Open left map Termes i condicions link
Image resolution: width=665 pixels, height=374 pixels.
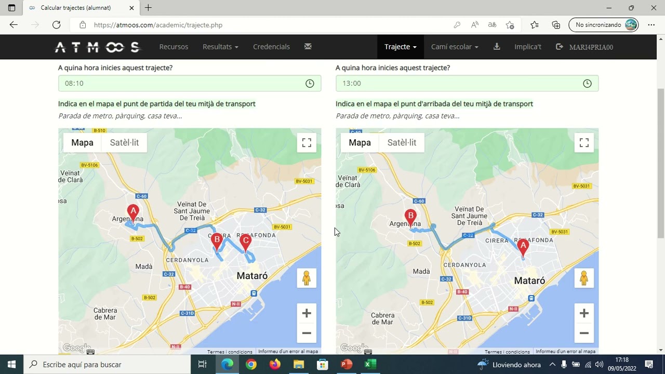tap(230, 352)
